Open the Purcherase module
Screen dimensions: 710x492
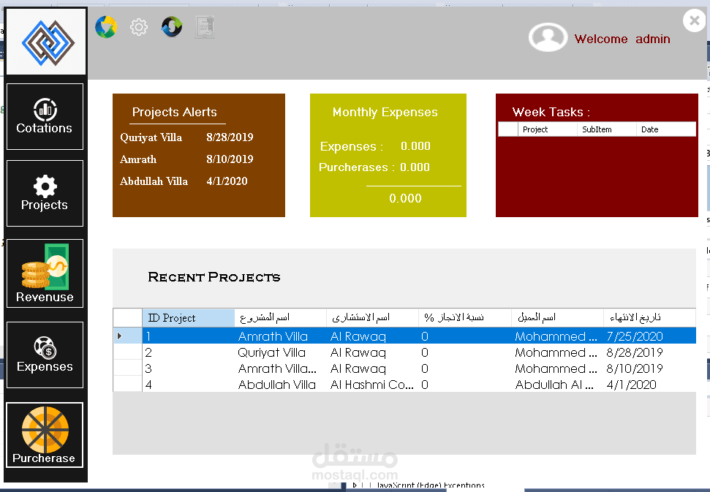pyautogui.click(x=45, y=435)
